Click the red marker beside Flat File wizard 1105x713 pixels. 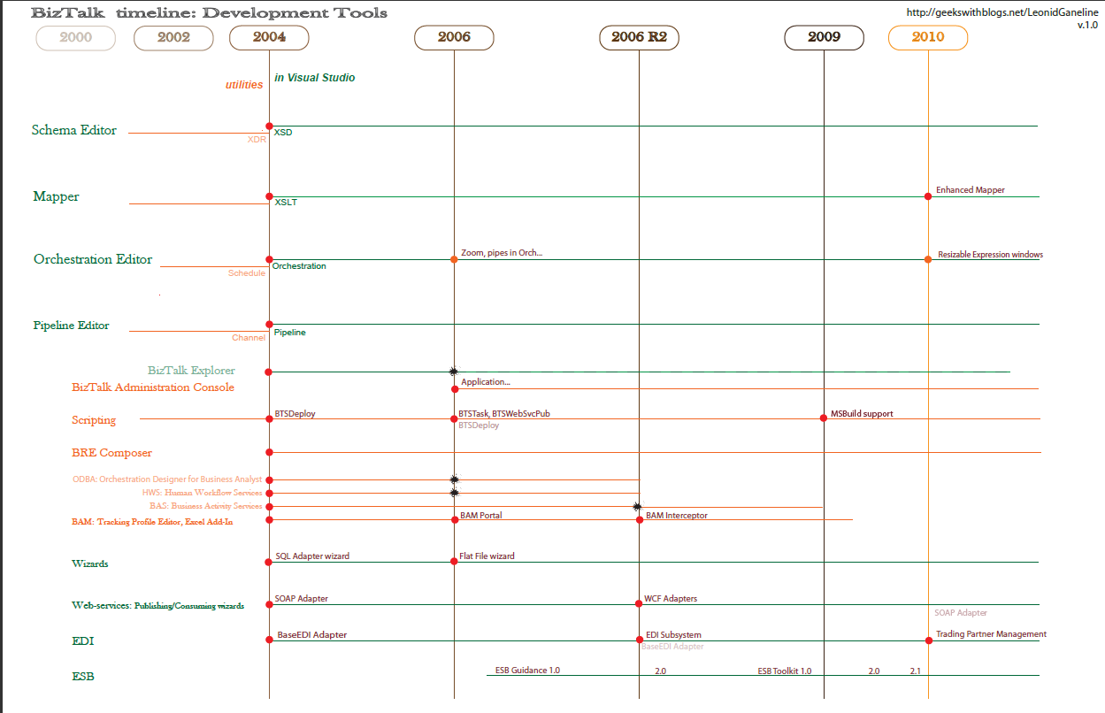pos(455,561)
